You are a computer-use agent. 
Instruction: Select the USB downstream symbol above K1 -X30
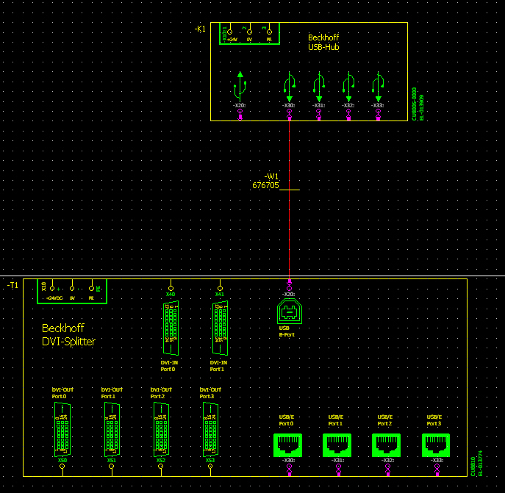click(x=289, y=86)
